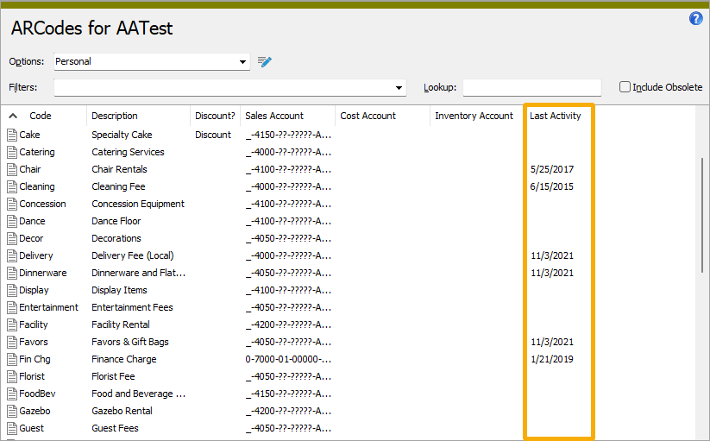Click the document icon for Entertainment

[x=12, y=307]
